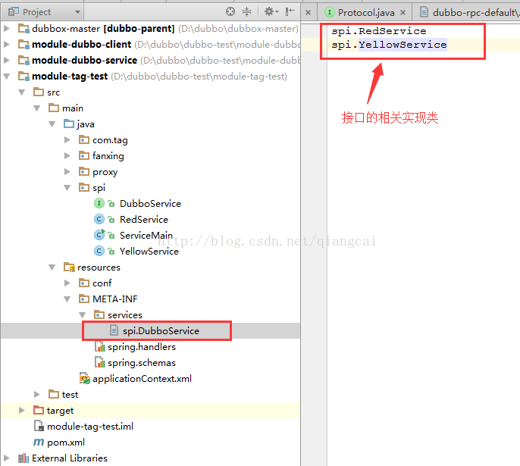Select DubboService in the tree
The image size is (520, 466).
150,204
